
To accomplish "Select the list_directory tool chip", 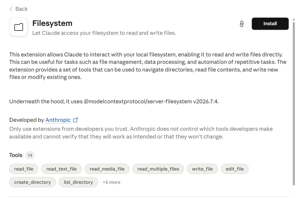I will pos(78,182).
